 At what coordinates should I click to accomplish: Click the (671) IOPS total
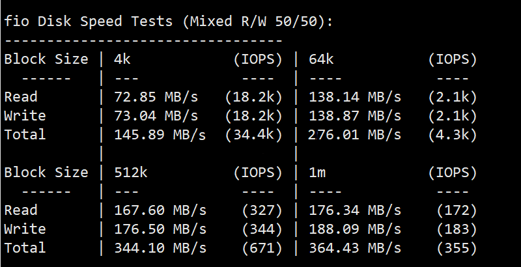click(x=262, y=248)
